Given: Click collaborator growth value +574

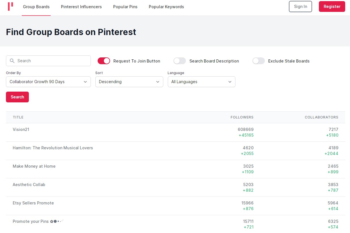Looking at the screenshot, I should pos(333,227).
